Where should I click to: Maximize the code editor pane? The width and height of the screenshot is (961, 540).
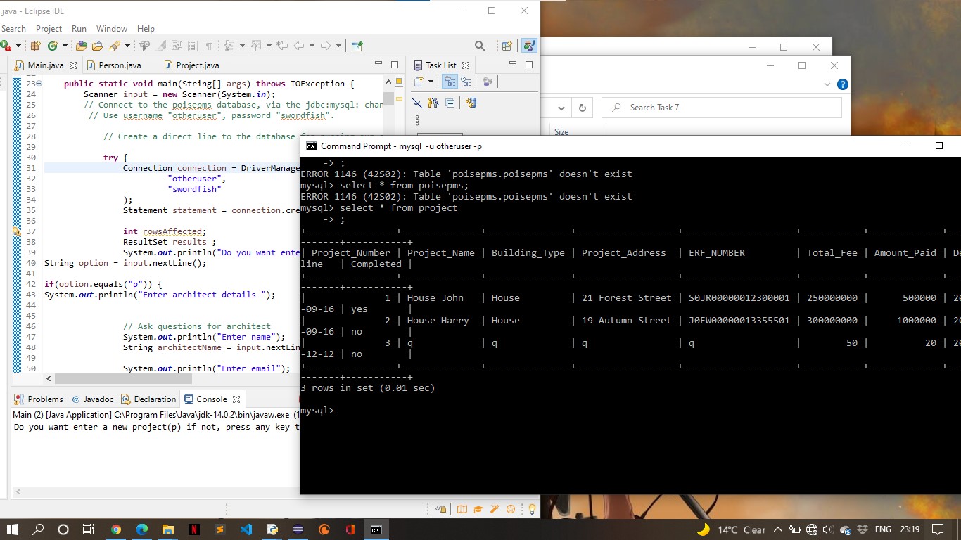pos(394,64)
